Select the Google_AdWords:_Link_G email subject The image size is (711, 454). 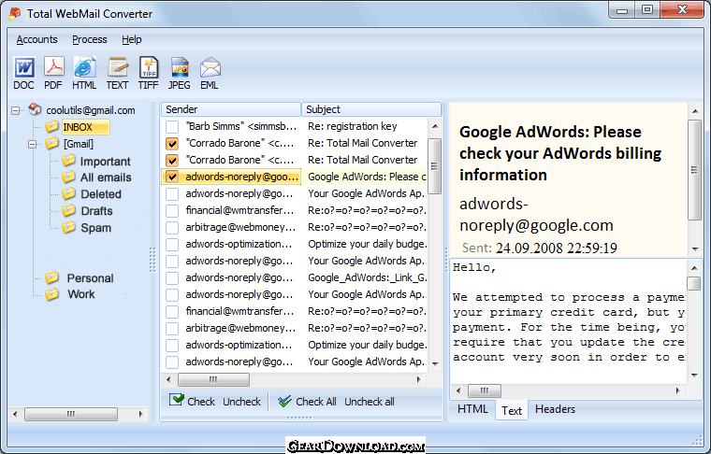click(368, 278)
